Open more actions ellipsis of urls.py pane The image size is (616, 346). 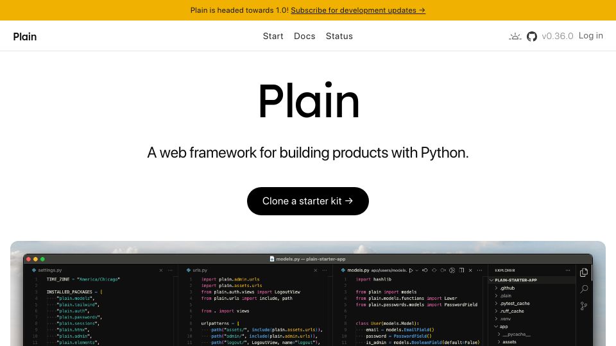click(325, 270)
